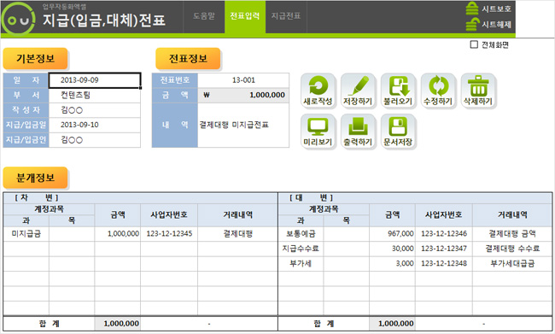Delete voucher with 삭제하기 trash icon
This screenshot has height=334, width=555.
pos(478,91)
